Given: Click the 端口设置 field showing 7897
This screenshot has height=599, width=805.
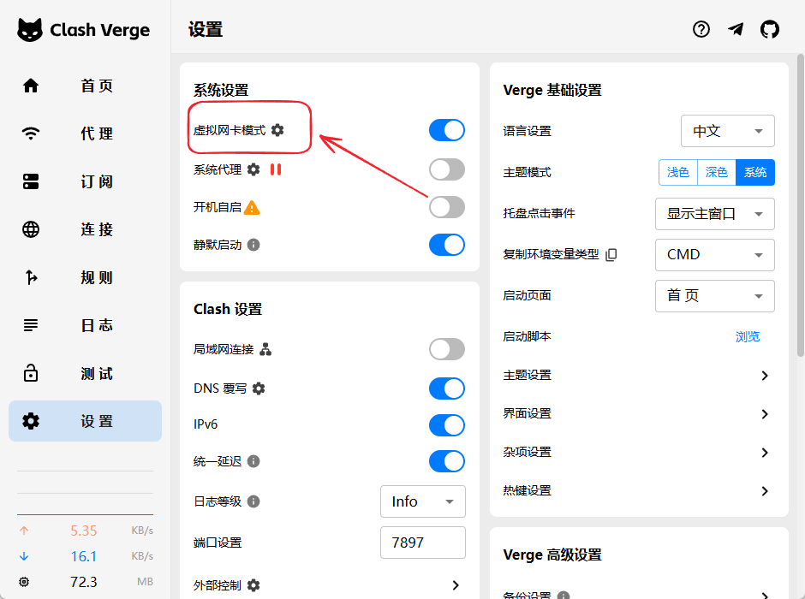Looking at the screenshot, I should (422, 543).
